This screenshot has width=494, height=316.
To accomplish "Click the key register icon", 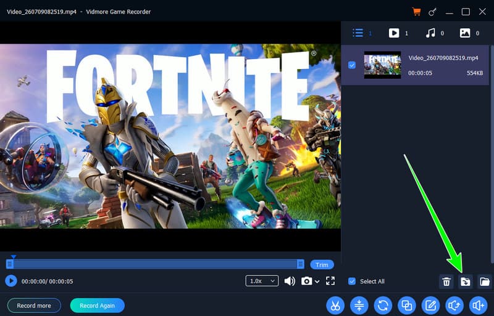I will pos(433,12).
